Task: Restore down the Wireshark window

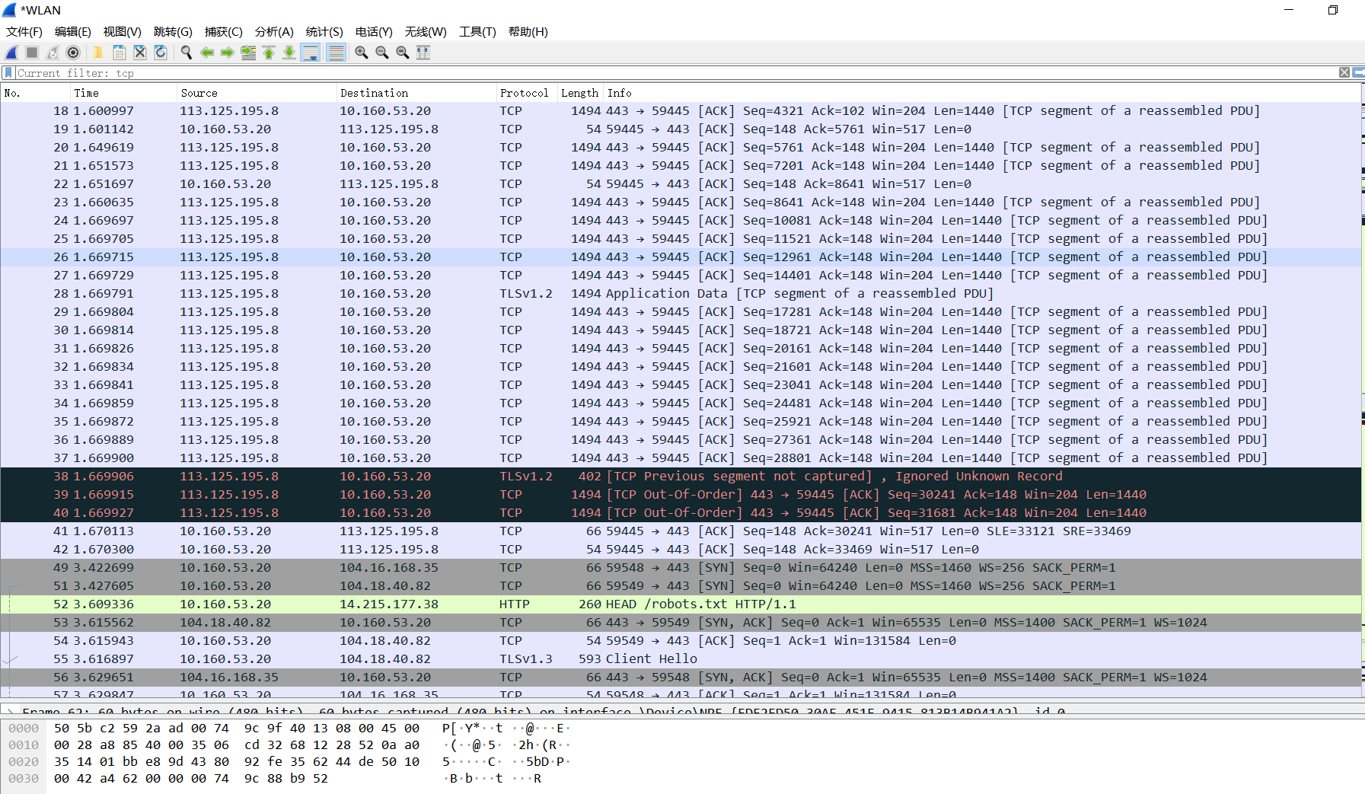Action: (x=1333, y=10)
